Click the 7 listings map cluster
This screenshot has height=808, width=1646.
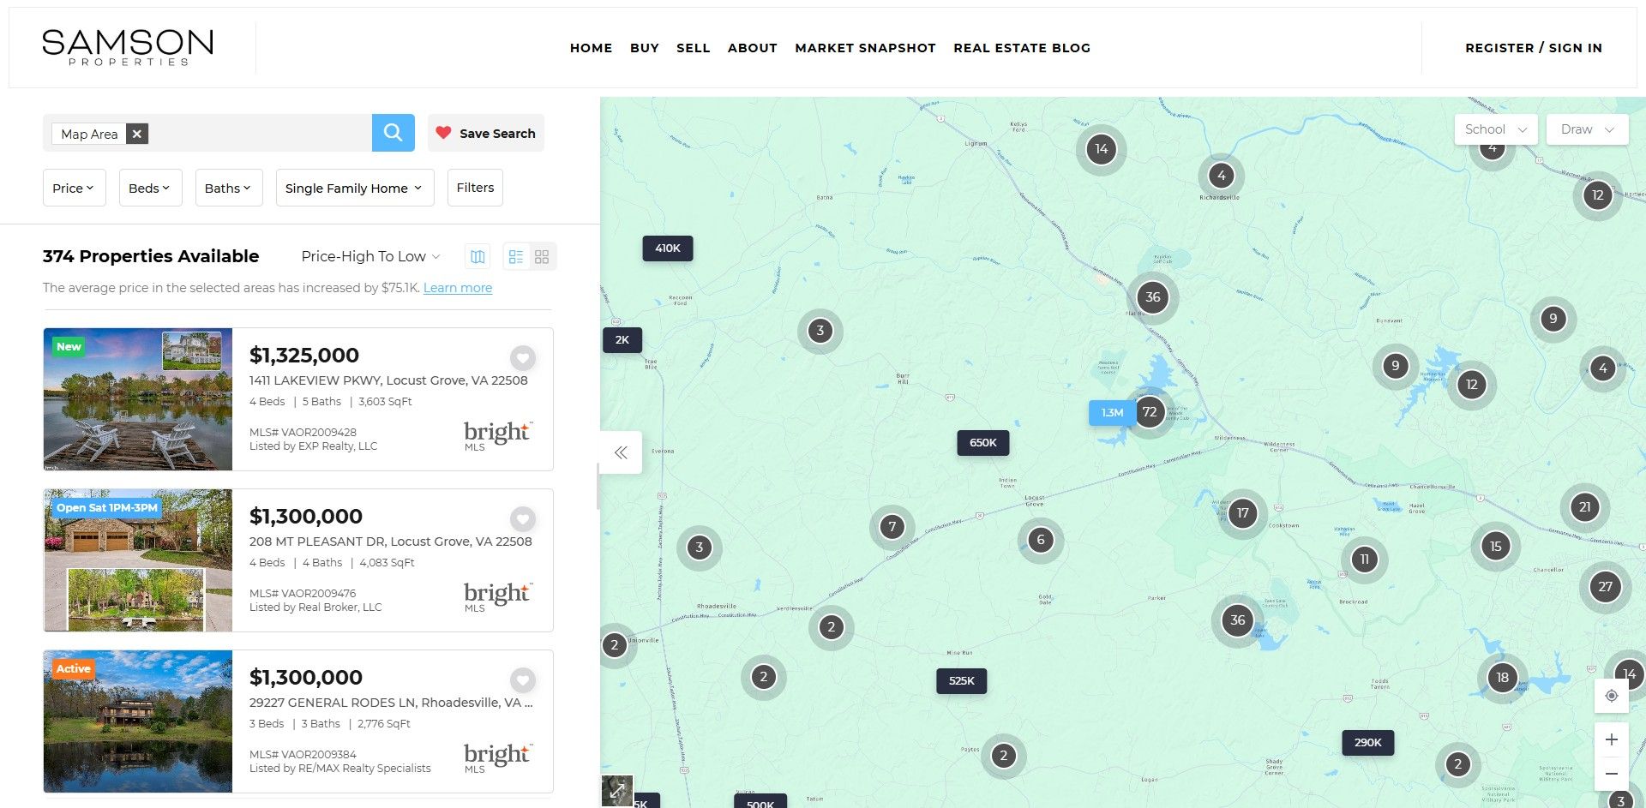coord(892,527)
